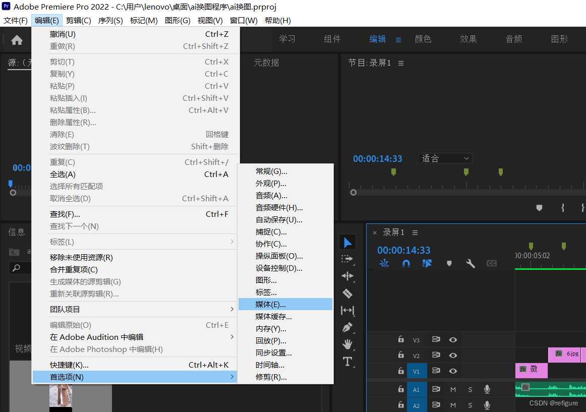Open timeline display settings wrench
Viewport: 586px width, 412px height.
click(x=470, y=264)
